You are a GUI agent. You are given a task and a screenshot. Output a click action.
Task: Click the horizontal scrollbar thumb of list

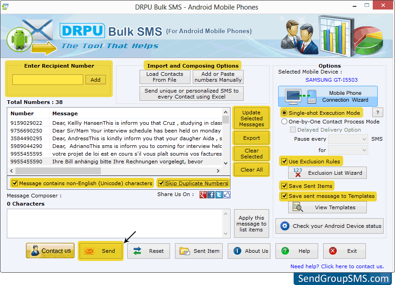click(58, 171)
